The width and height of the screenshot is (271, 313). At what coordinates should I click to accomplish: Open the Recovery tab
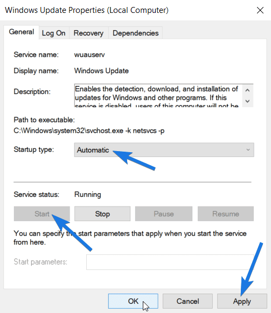click(88, 33)
